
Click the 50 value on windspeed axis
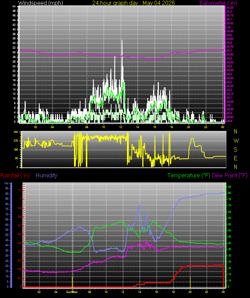tap(14, 6)
